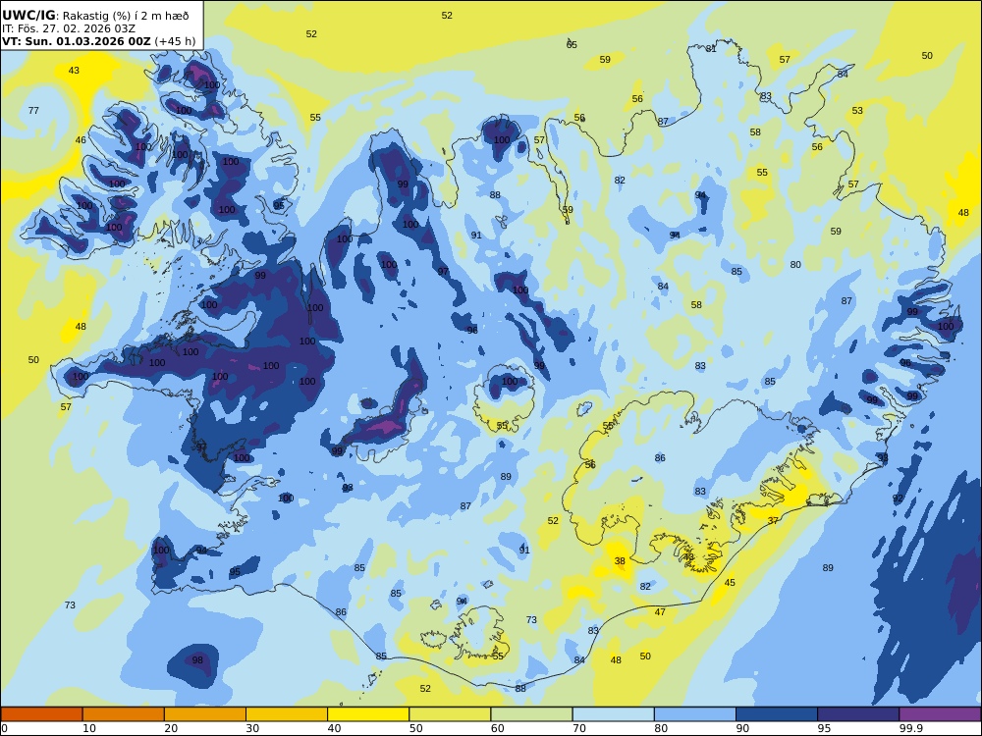
Task: Select the legend tick label '30'
Action: [252, 728]
